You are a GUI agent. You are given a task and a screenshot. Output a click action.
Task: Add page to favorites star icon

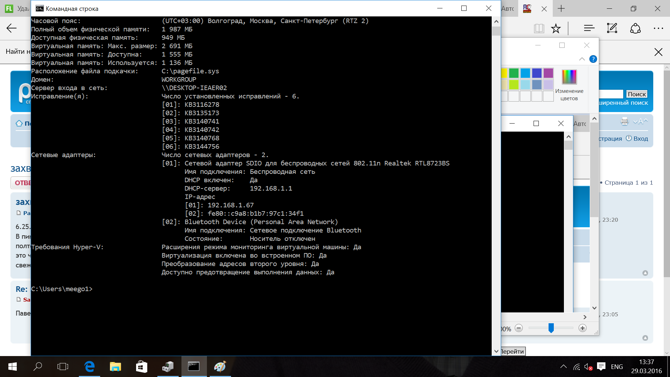556,28
